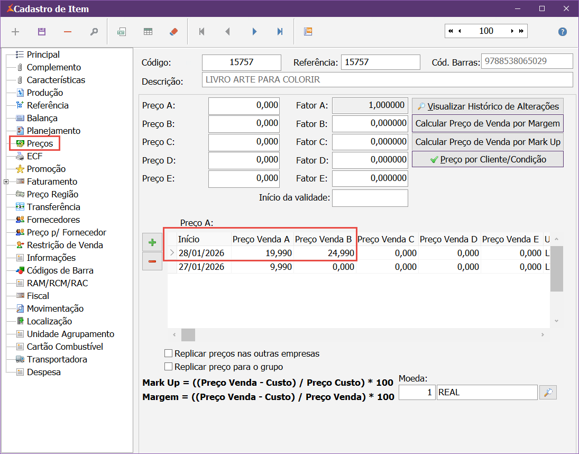Click the Início da validade field

click(x=370, y=198)
